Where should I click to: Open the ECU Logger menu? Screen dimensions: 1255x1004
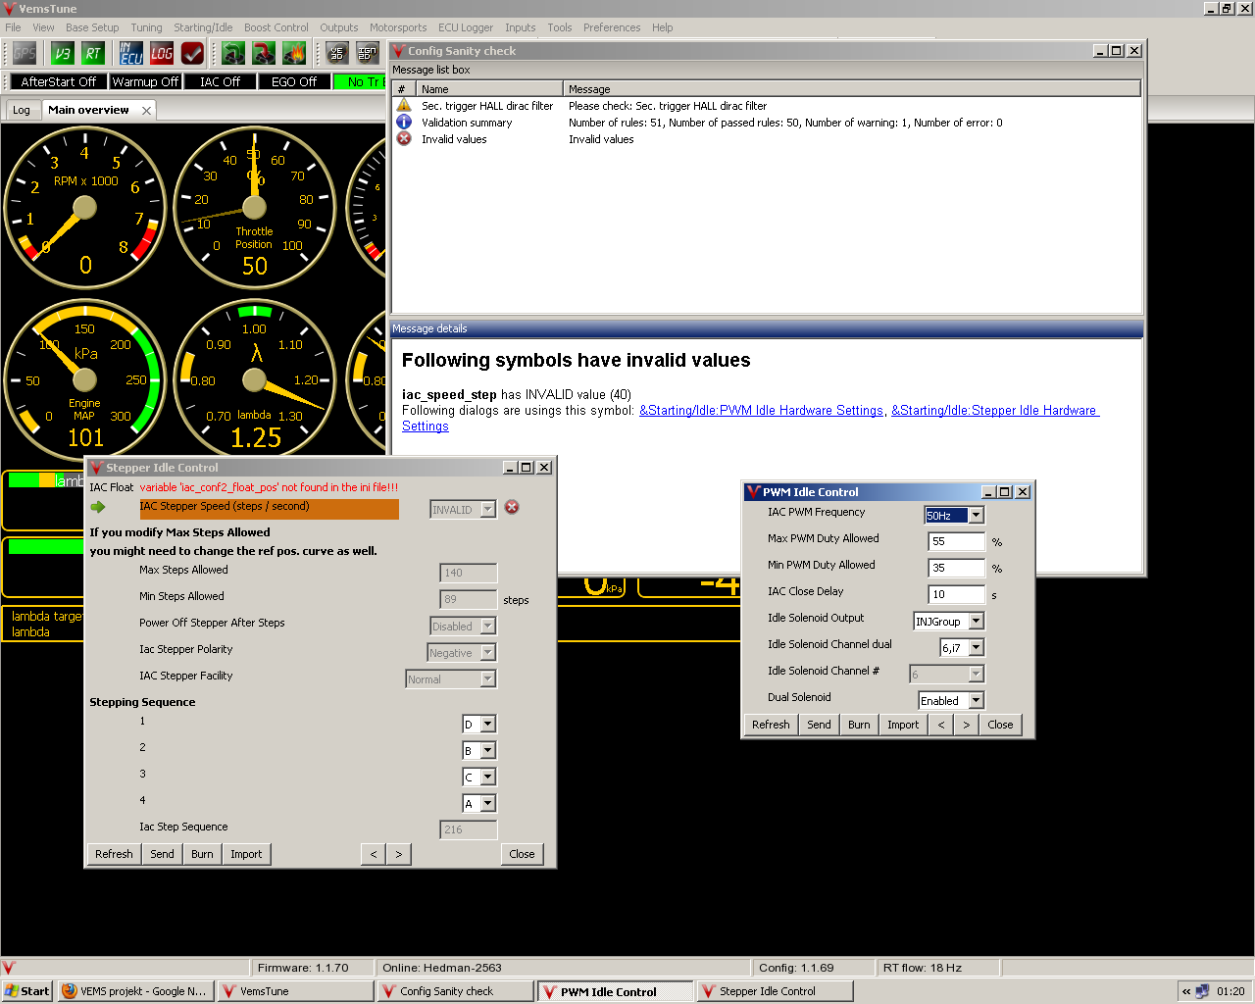tap(466, 27)
